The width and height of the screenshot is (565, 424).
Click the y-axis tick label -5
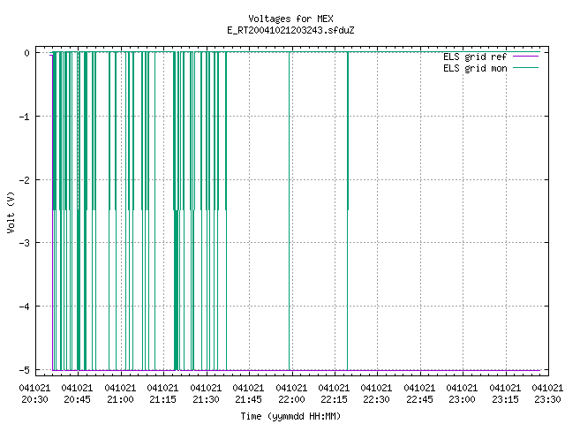click(x=25, y=370)
